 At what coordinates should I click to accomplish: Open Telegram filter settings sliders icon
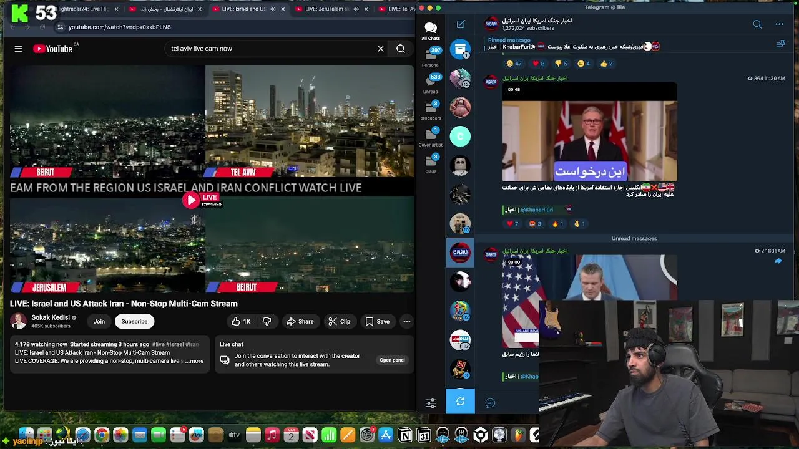pos(431,403)
